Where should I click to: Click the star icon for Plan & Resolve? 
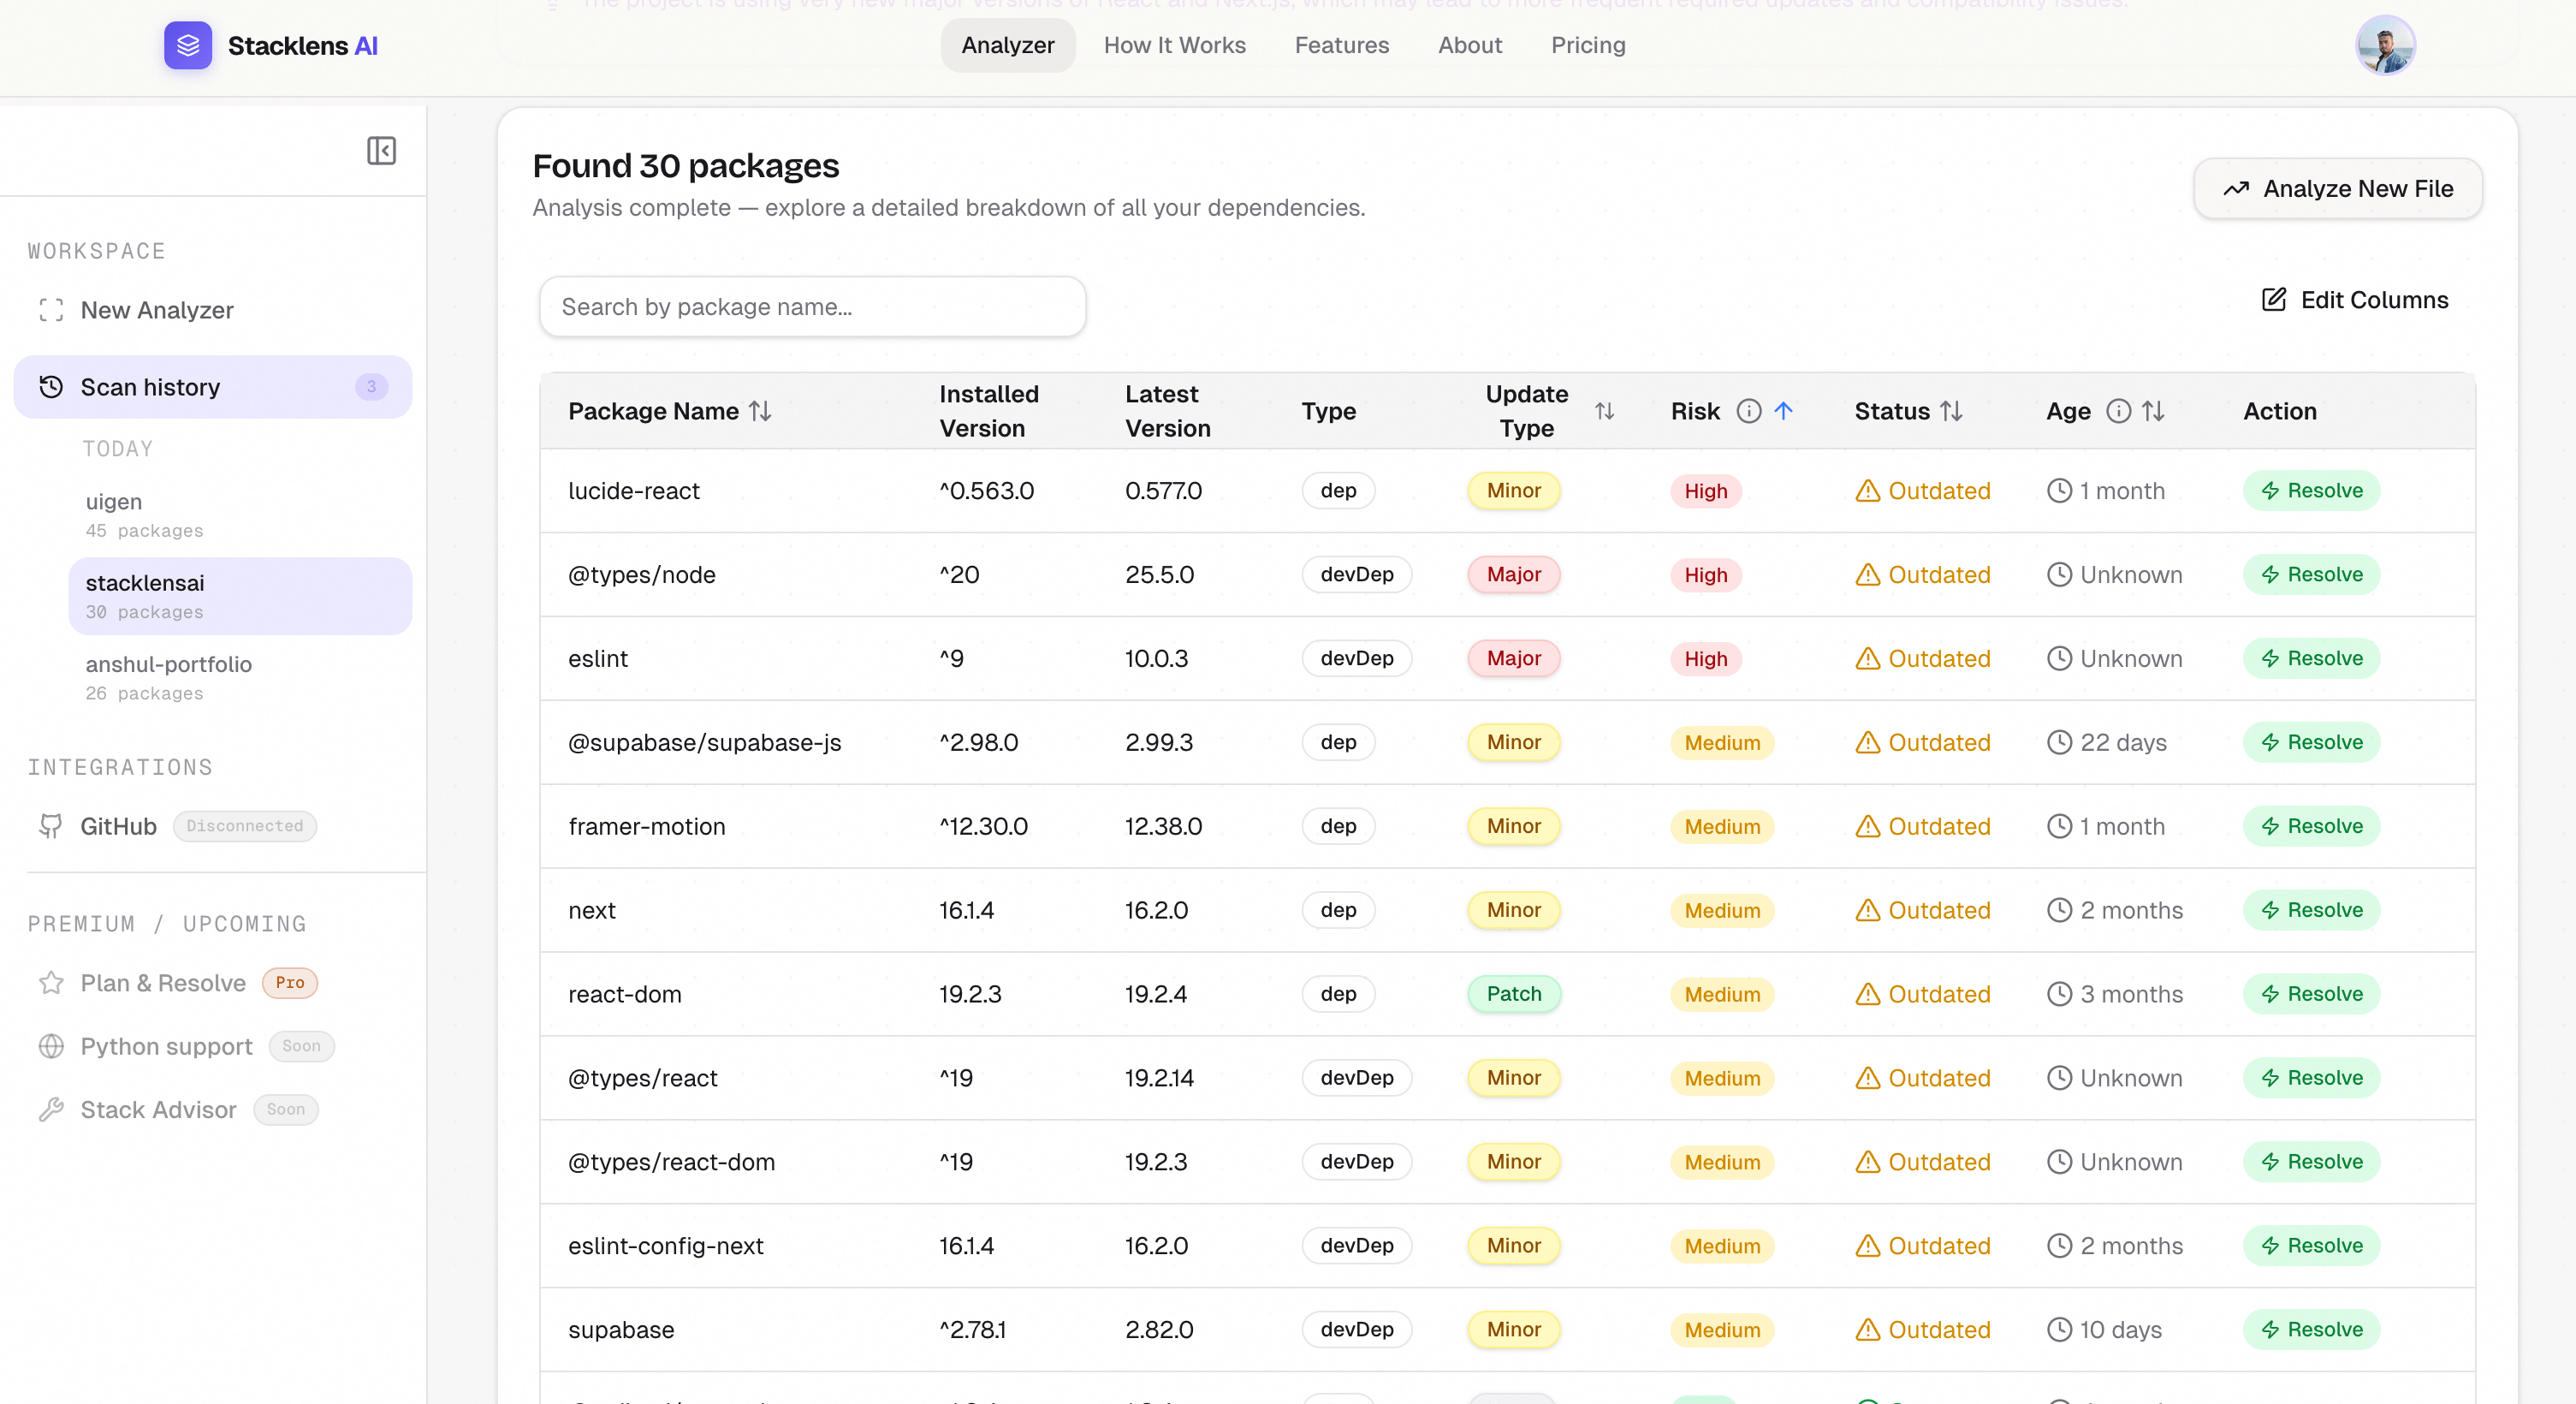(x=51, y=983)
